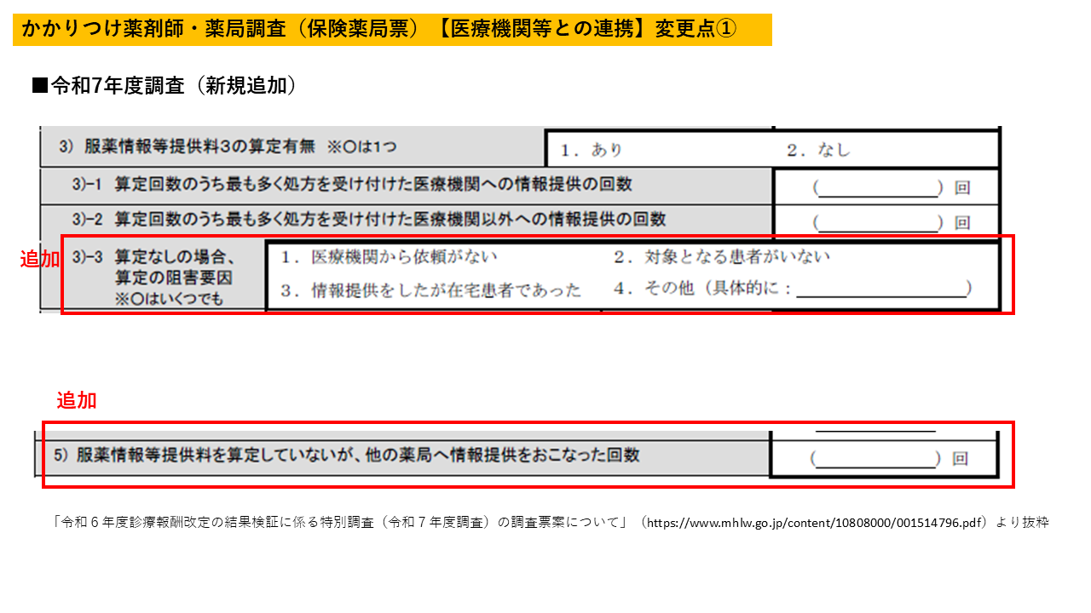The width and height of the screenshot is (1091, 613).
Task: Click the question 5) 回数 blank field
Action: 878,459
